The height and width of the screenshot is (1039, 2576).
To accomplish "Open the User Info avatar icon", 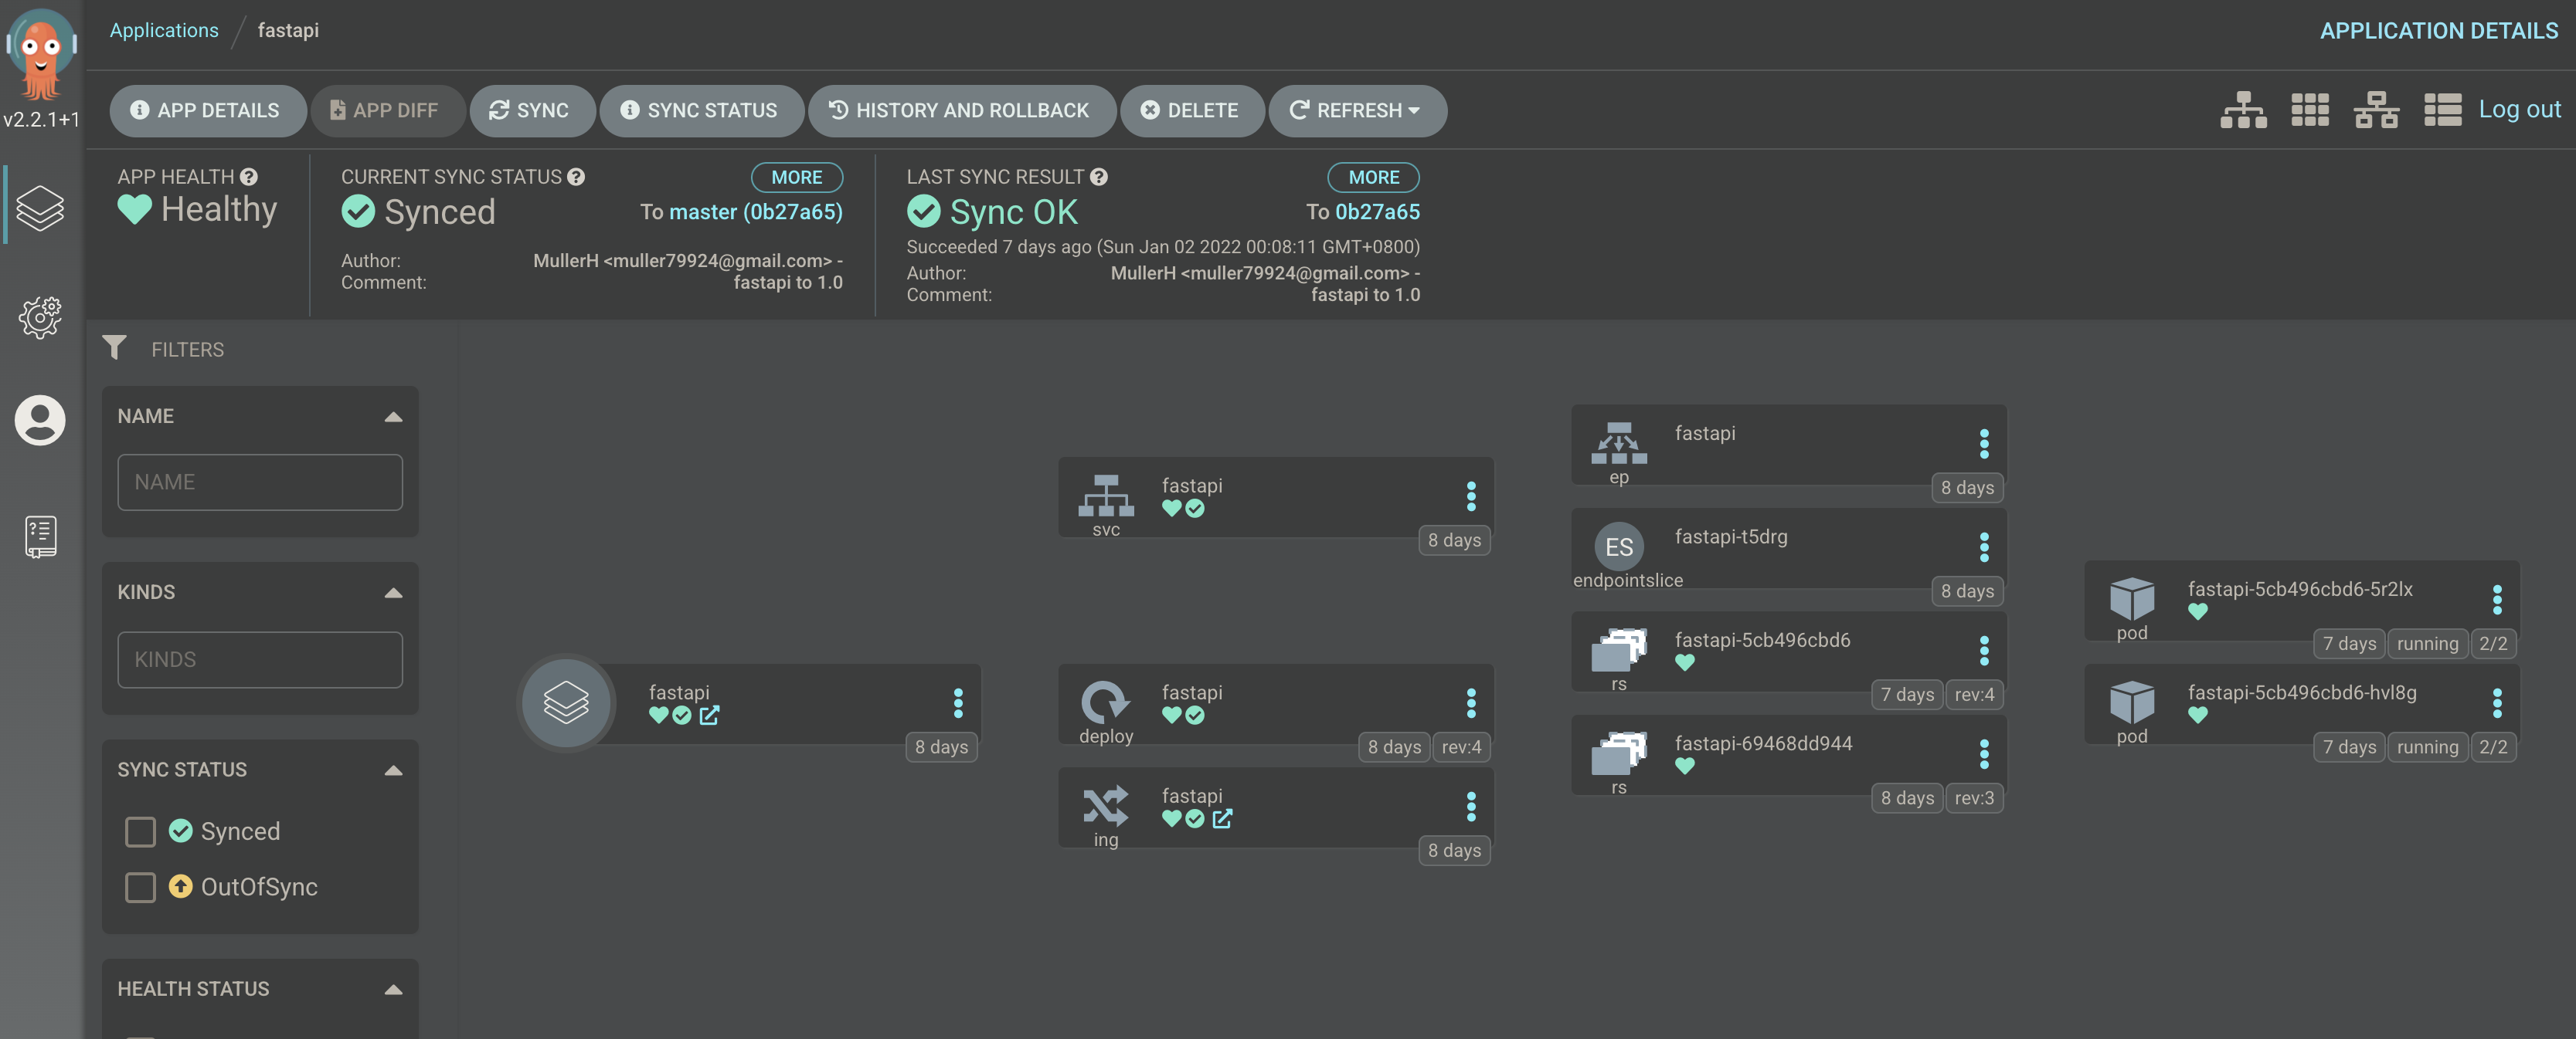I will (x=40, y=420).
